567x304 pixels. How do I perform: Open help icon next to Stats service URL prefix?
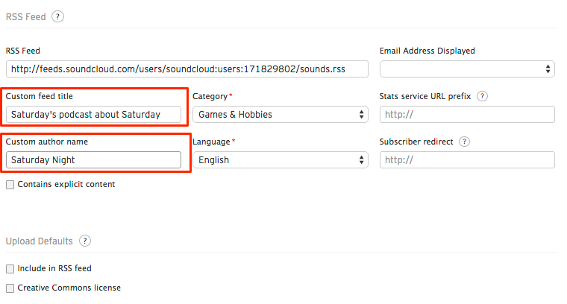(482, 96)
